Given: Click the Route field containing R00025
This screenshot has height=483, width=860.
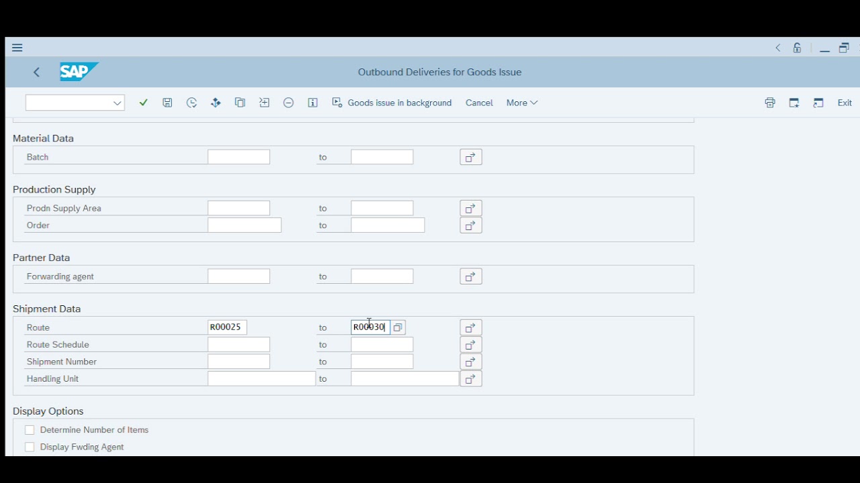Looking at the screenshot, I should (x=227, y=327).
